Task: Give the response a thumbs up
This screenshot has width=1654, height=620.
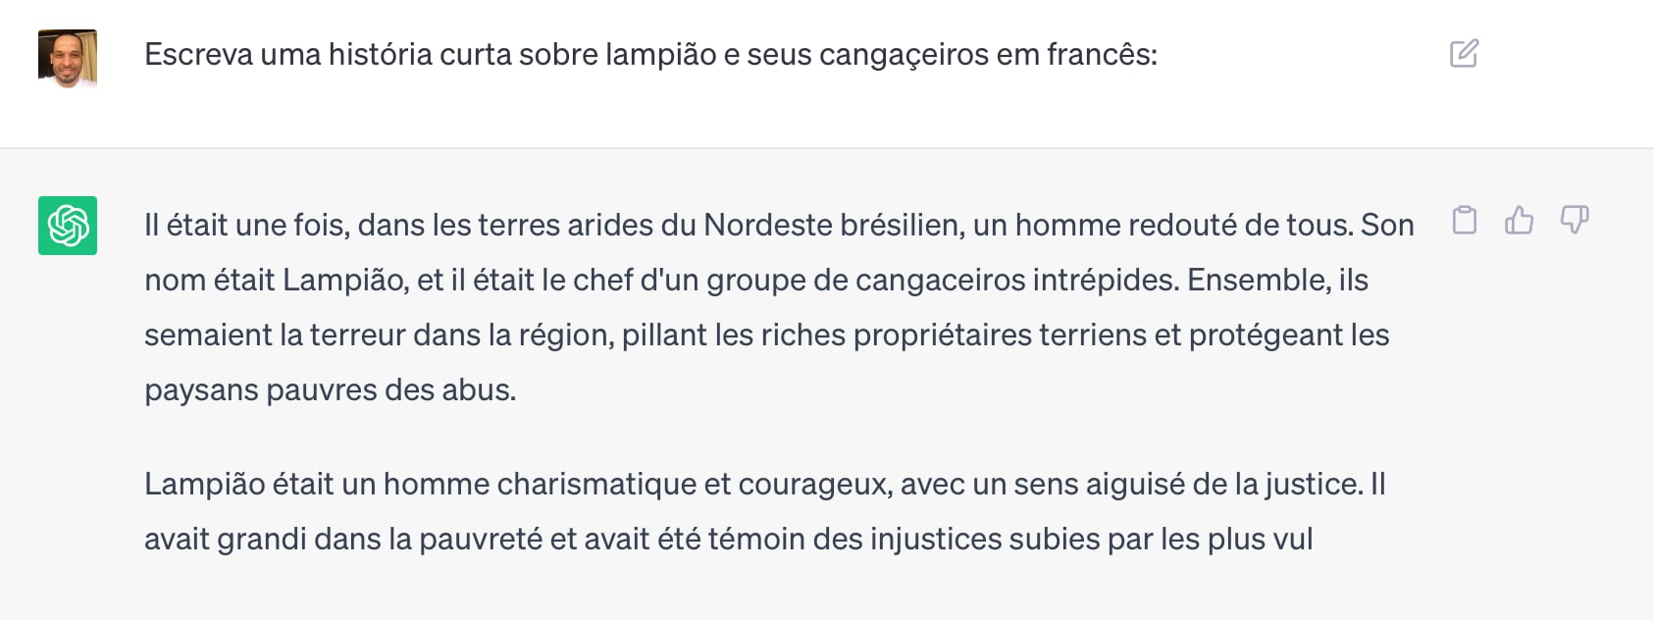Action: tap(1519, 220)
